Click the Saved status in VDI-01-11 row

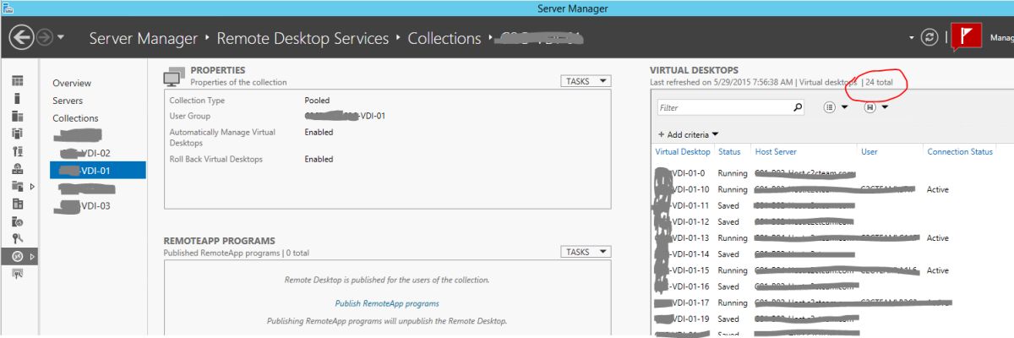pos(728,205)
